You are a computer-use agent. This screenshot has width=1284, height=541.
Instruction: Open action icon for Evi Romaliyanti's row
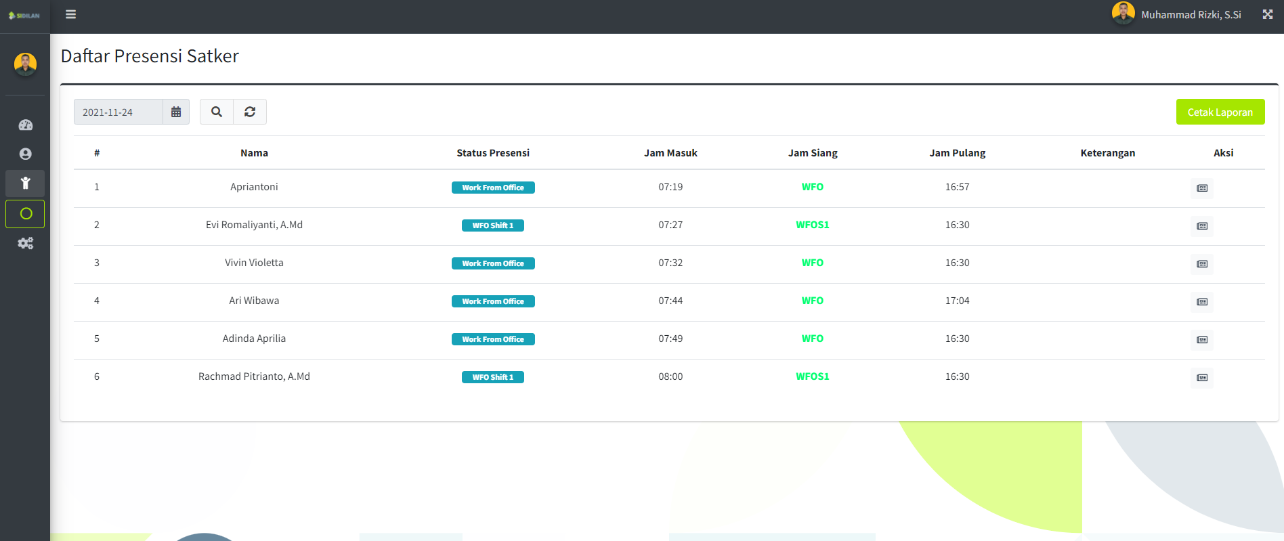pyautogui.click(x=1202, y=226)
